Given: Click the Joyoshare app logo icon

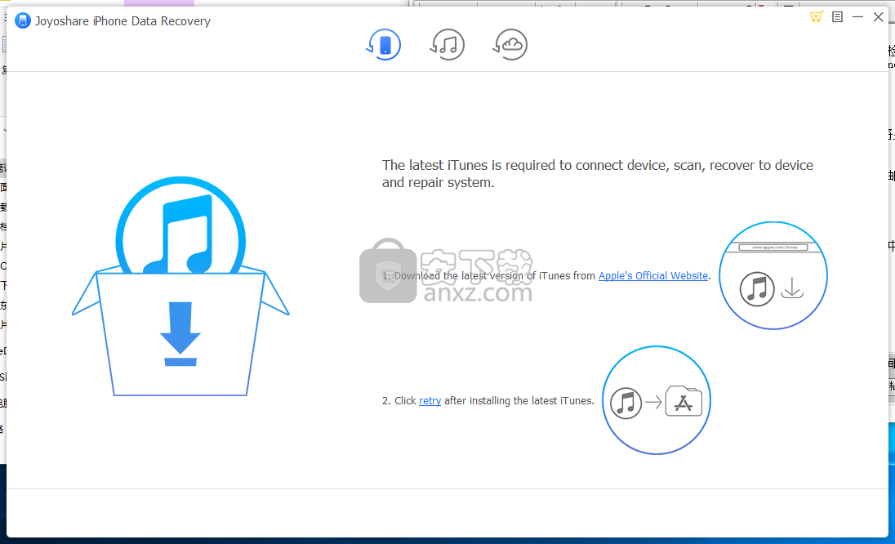Looking at the screenshot, I should 22,21.
